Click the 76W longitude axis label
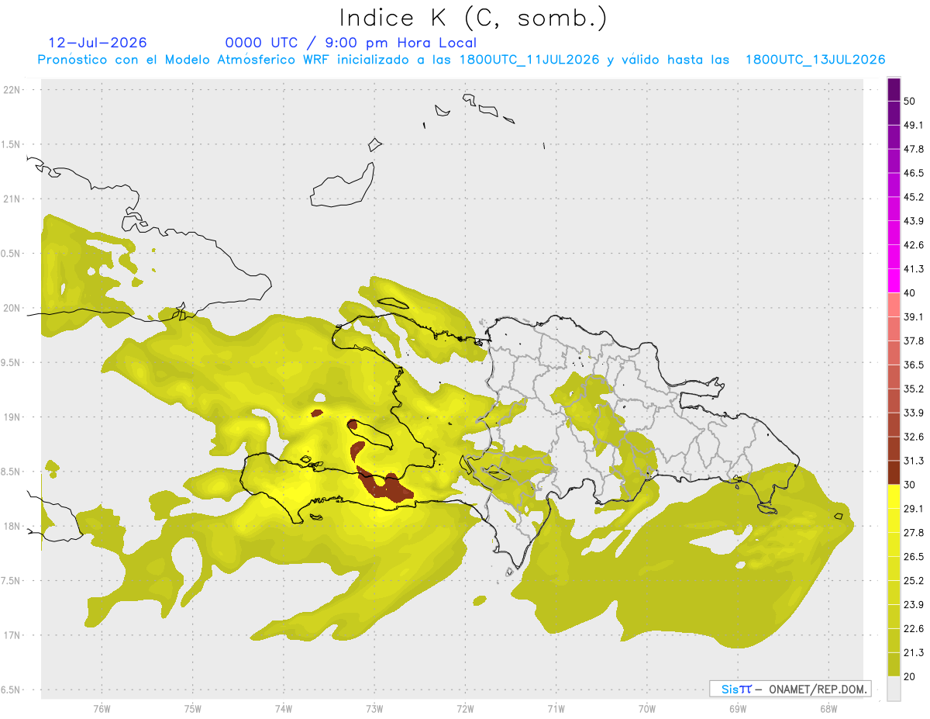Image resolution: width=930 pixels, height=719 pixels. pos(102,708)
